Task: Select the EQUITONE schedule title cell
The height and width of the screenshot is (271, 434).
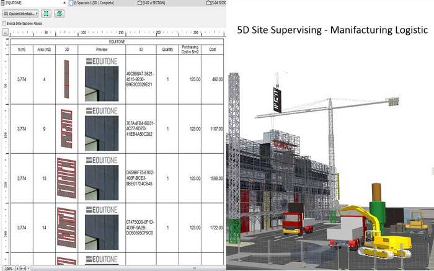Action: (x=117, y=42)
